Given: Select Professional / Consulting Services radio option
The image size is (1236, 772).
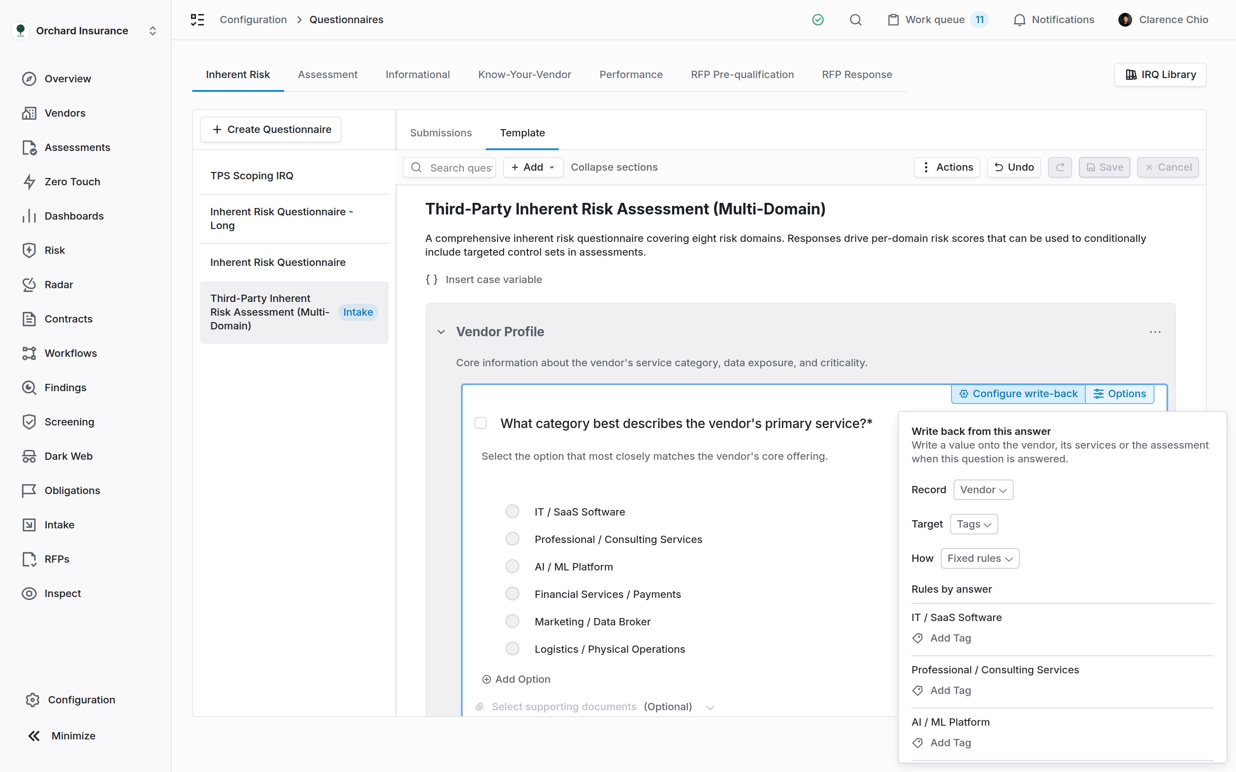Looking at the screenshot, I should coord(512,539).
